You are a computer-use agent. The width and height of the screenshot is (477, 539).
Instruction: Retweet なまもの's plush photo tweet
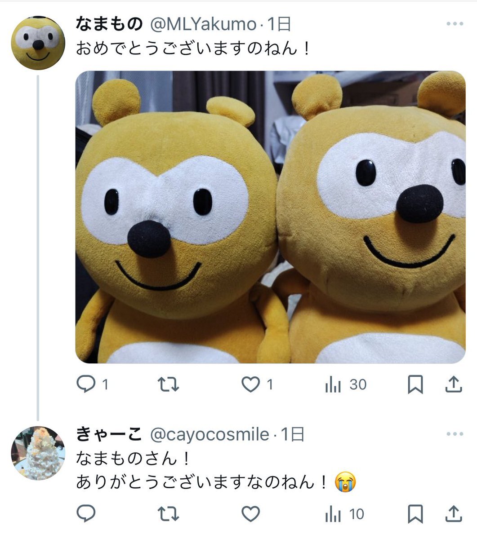[169, 385]
